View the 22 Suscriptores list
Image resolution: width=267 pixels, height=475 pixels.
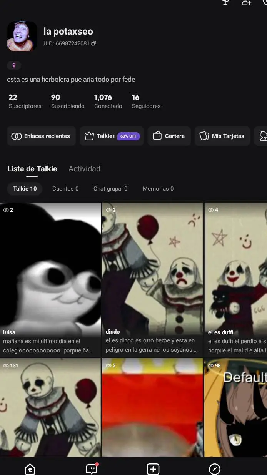[x=25, y=101]
